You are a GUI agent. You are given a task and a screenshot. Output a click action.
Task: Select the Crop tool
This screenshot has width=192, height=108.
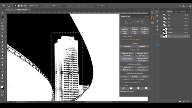(x=2, y=26)
